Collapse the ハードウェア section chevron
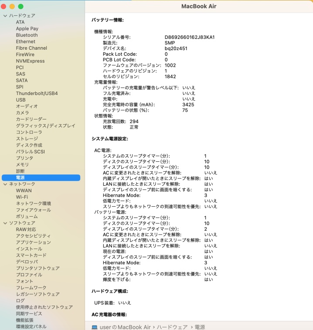 (x=5, y=16)
